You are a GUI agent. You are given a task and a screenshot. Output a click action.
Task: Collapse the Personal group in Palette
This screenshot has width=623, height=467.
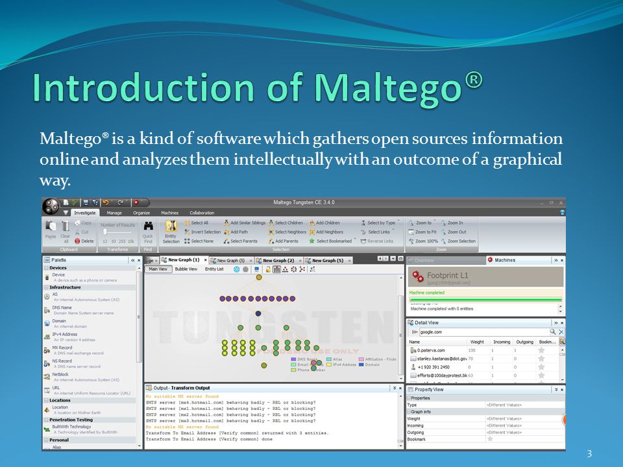pyautogui.click(x=47, y=440)
